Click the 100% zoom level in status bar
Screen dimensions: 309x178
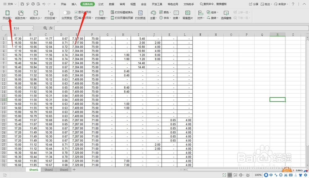(258, 175)
